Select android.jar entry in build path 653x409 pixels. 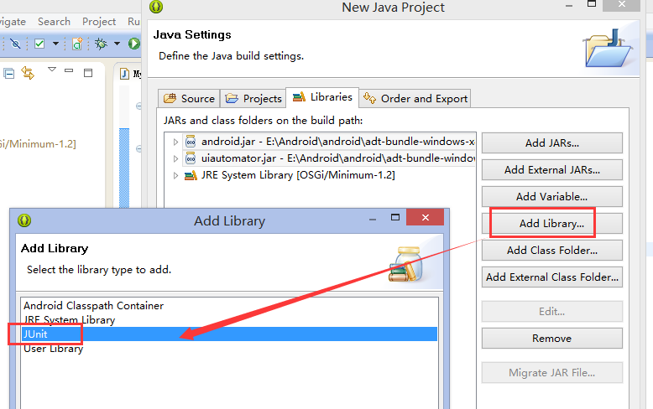[330, 142]
